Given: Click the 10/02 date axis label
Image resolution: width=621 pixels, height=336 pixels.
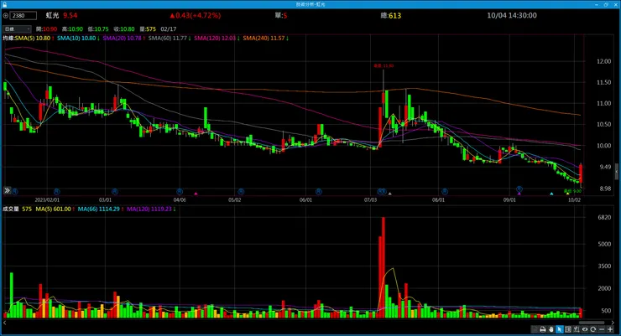Looking at the screenshot, I should point(574,200).
